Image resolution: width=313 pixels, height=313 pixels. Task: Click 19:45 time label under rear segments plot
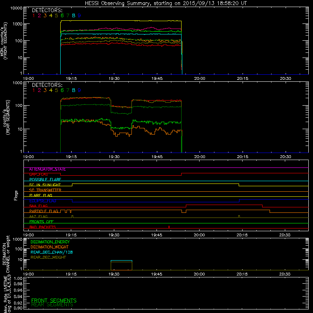click(x=157, y=157)
